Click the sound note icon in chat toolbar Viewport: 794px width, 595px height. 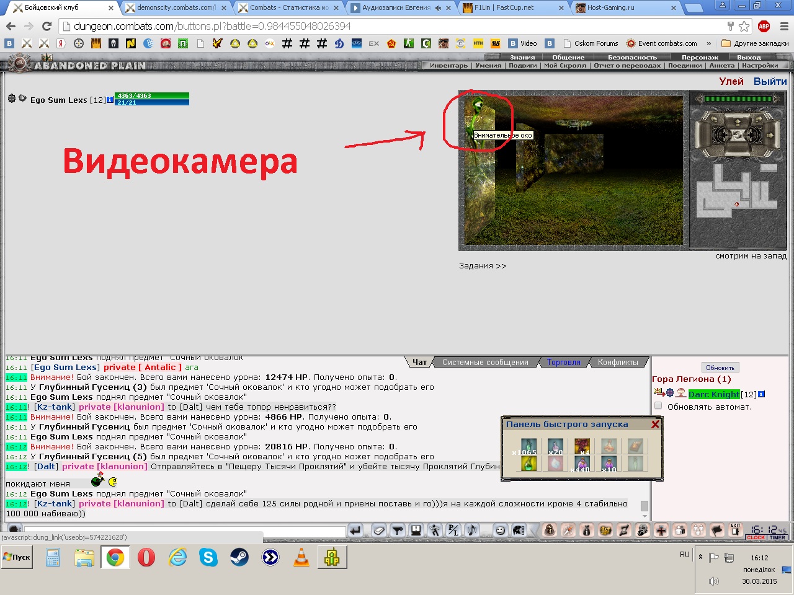point(472,531)
